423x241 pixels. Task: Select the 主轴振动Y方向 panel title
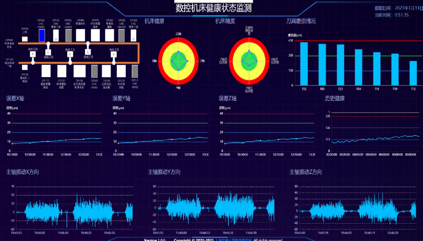tap(164, 172)
